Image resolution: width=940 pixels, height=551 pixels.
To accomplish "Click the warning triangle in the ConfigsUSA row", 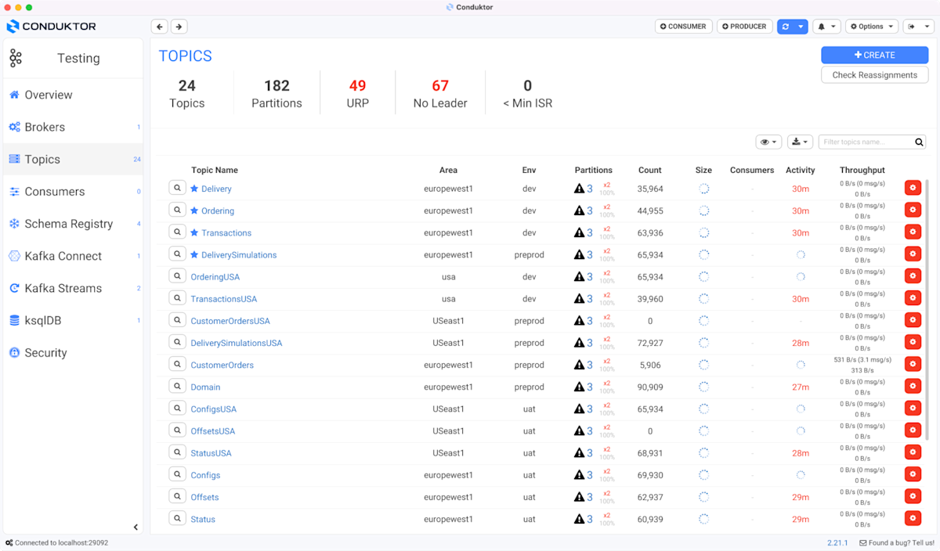I will click(x=579, y=409).
